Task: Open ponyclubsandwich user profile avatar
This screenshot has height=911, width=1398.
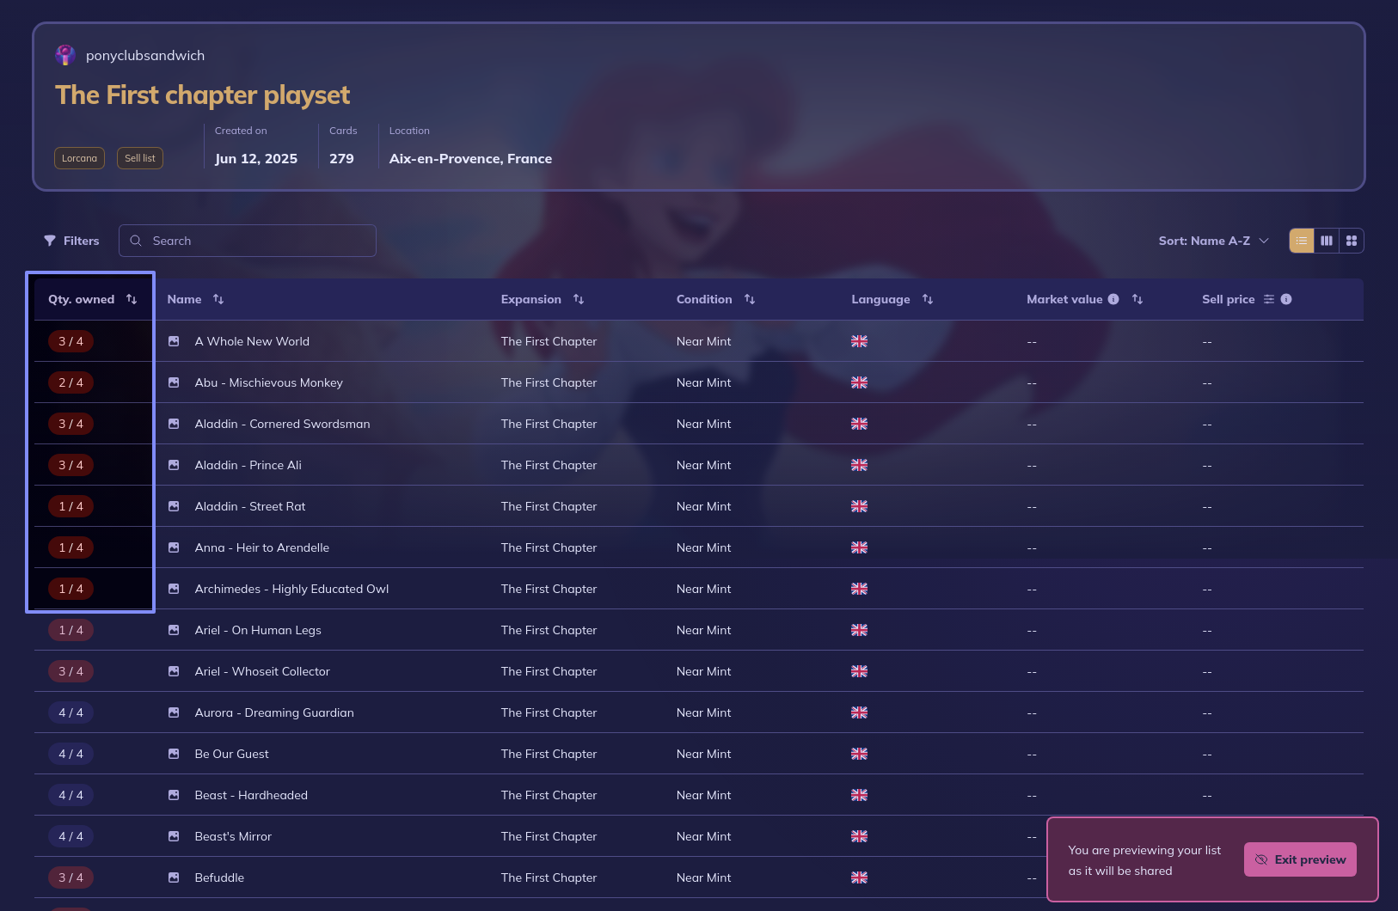Action: pos(65,55)
